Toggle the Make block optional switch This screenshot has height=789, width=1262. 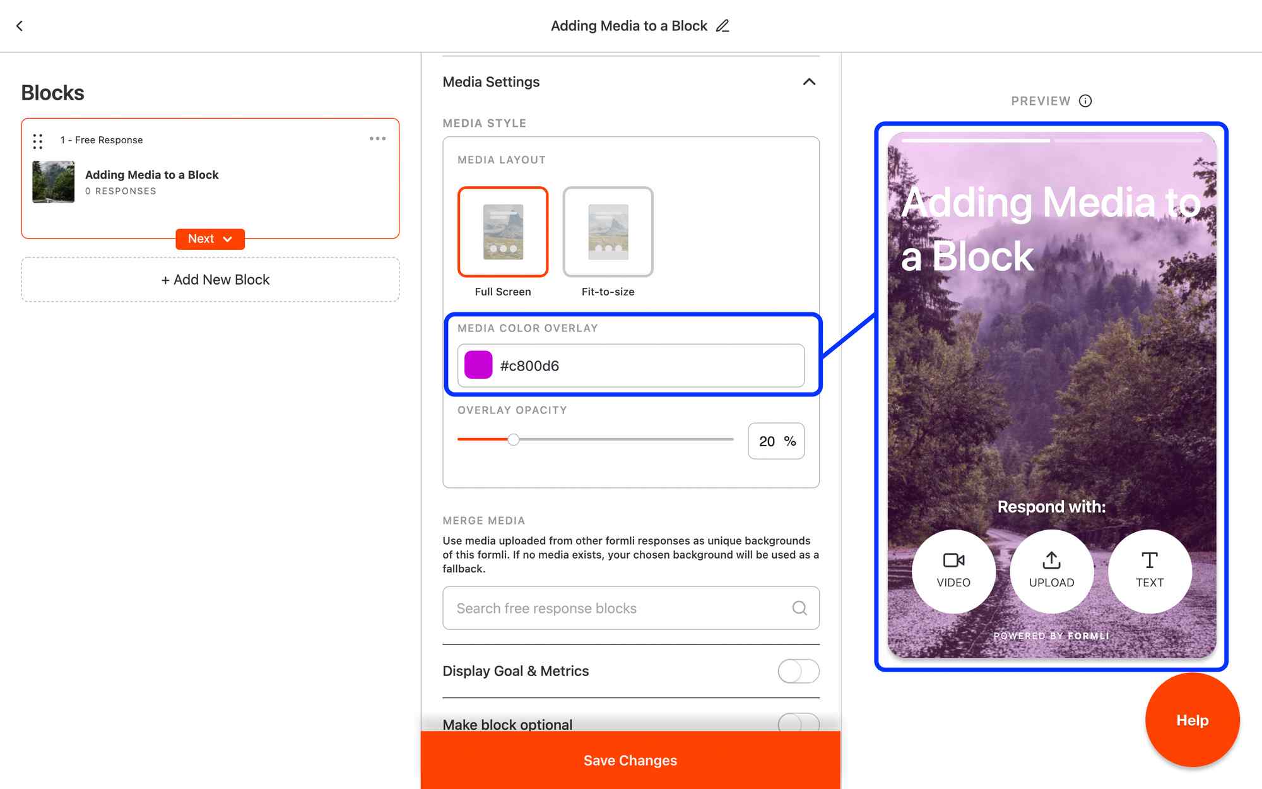(x=798, y=723)
